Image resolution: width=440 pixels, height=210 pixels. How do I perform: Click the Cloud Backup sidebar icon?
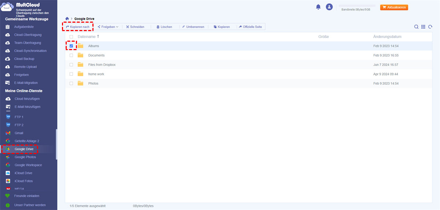[7, 59]
